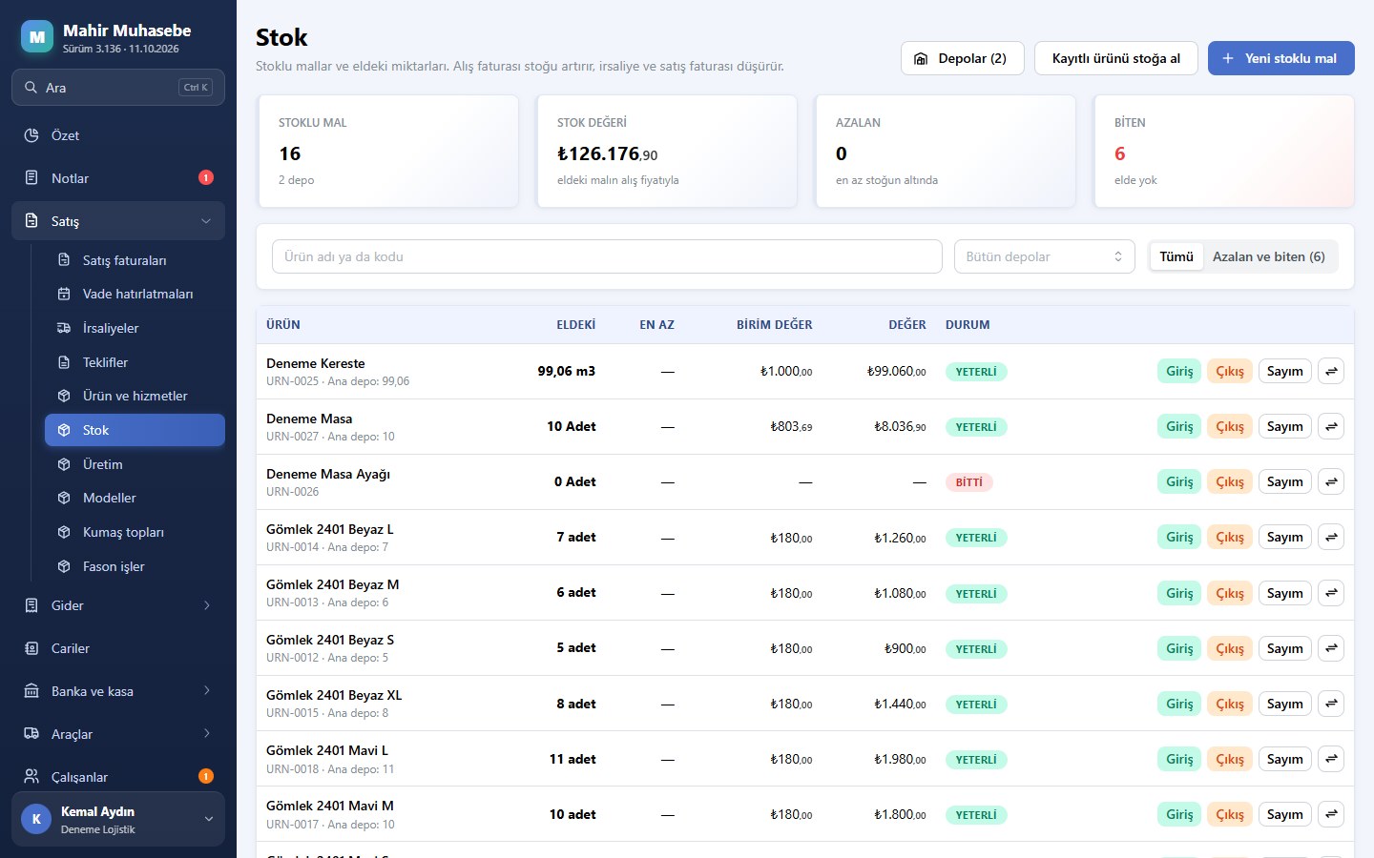Click Çıkış for Gömlek 2401 Beyaz L
The image size is (1374, 858).
click(1230, 537)
